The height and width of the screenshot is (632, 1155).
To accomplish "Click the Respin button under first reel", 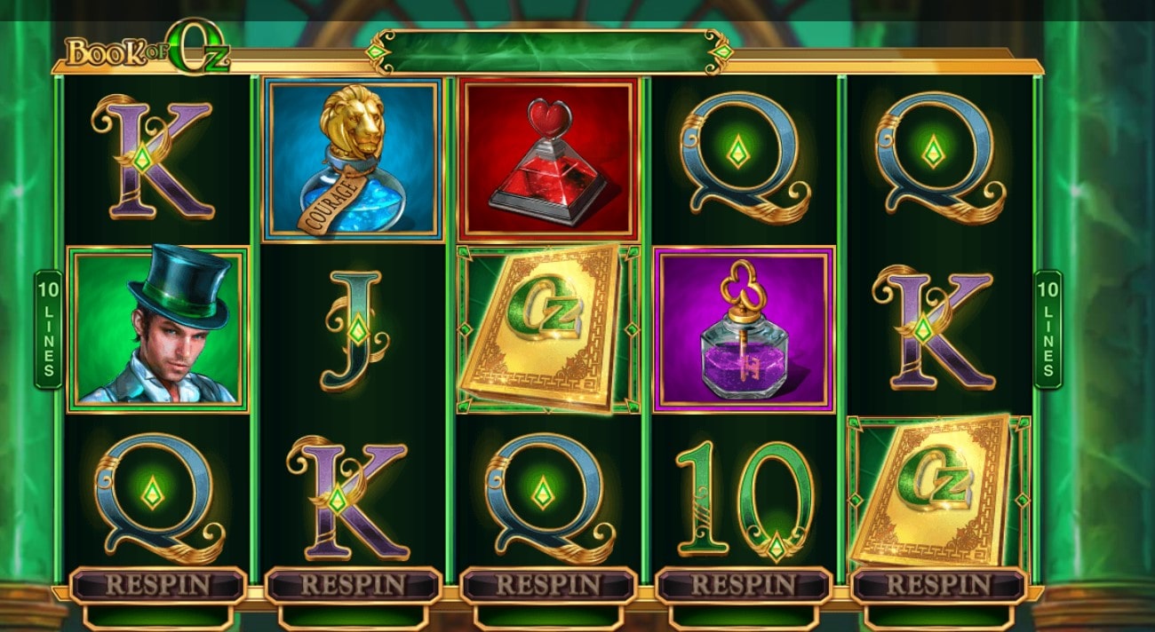I will (x=158, y=585).
